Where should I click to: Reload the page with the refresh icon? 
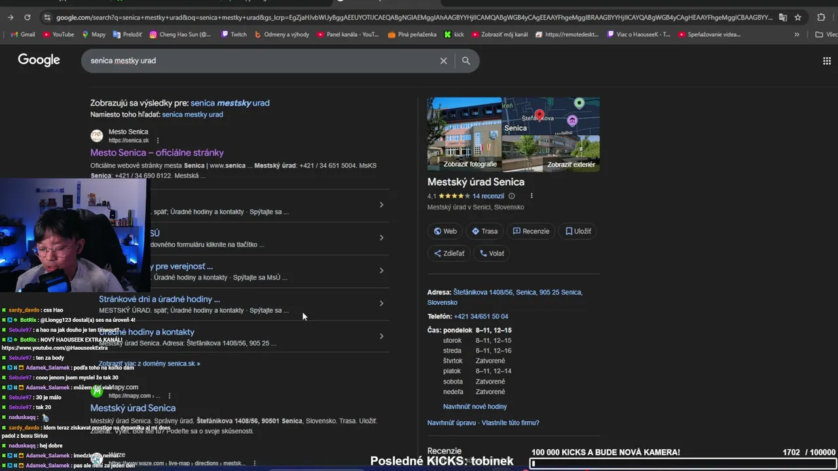(x=27, y=18)
